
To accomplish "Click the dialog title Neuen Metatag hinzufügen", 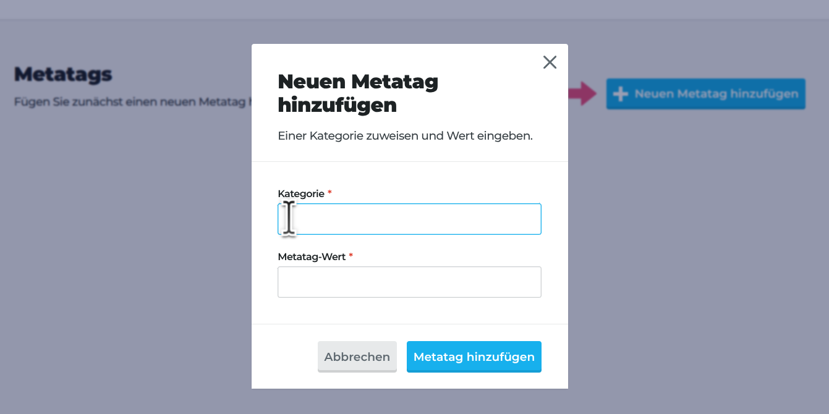I will (358, 93).
